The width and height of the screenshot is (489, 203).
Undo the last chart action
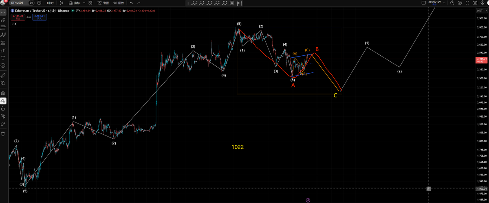(x=131, y=3)
